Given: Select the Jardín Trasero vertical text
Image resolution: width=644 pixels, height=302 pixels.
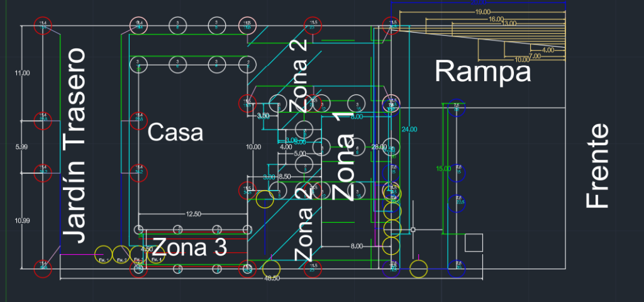Looking at the screenshot, I should pyautogui.click(x=74, y=145).
